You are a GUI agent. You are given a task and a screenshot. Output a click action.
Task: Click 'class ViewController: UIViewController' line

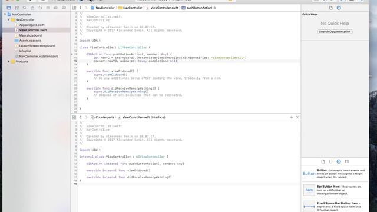115,47
